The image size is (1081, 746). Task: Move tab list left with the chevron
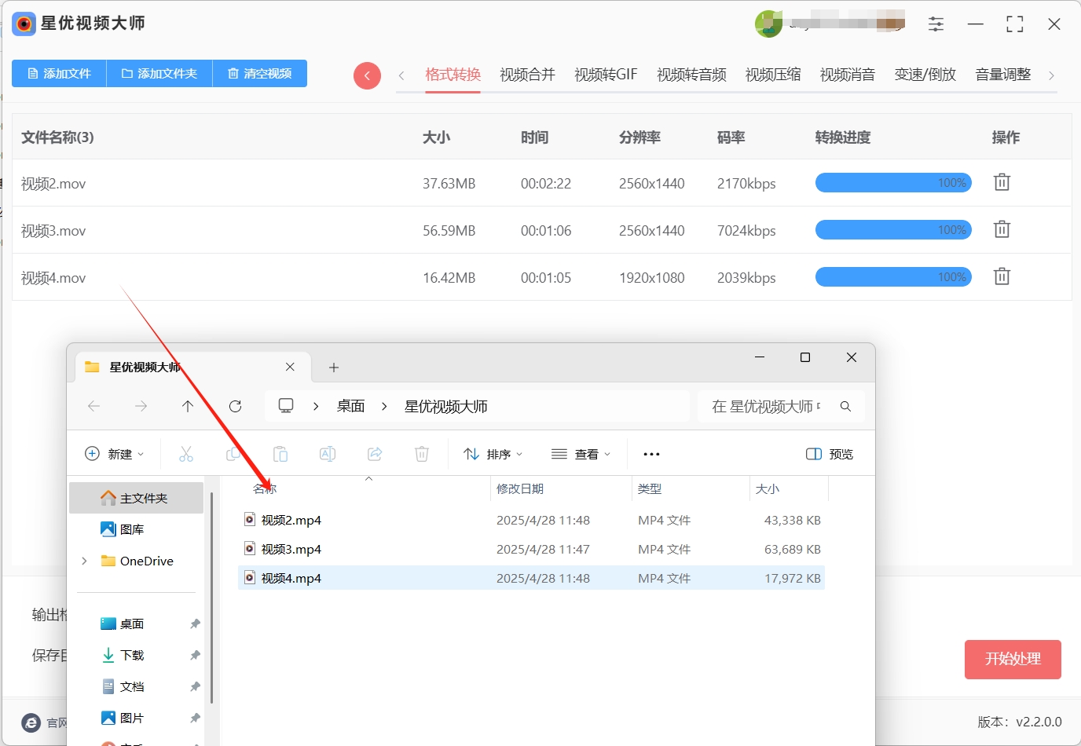click(x=401, y=75)
